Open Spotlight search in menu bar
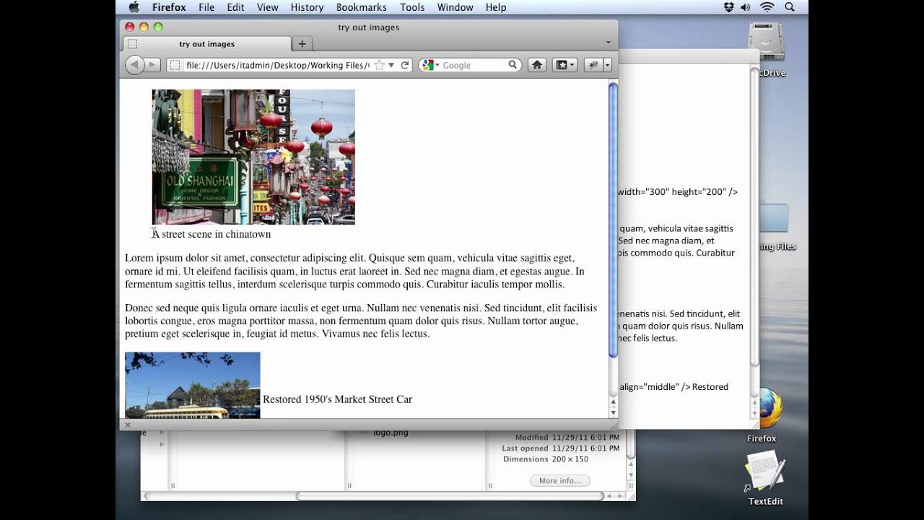The height and width of the screenshot is (520, 924). point(789,7)
